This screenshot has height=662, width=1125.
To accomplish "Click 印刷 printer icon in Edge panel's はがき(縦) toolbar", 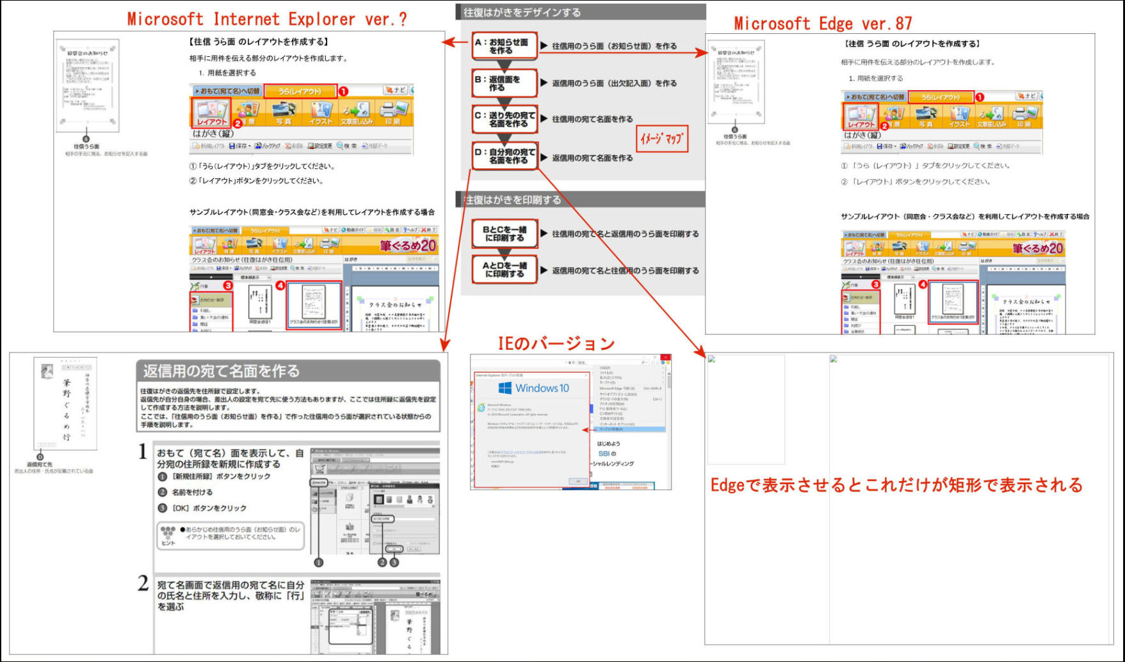I will (x=1024, y=116).
